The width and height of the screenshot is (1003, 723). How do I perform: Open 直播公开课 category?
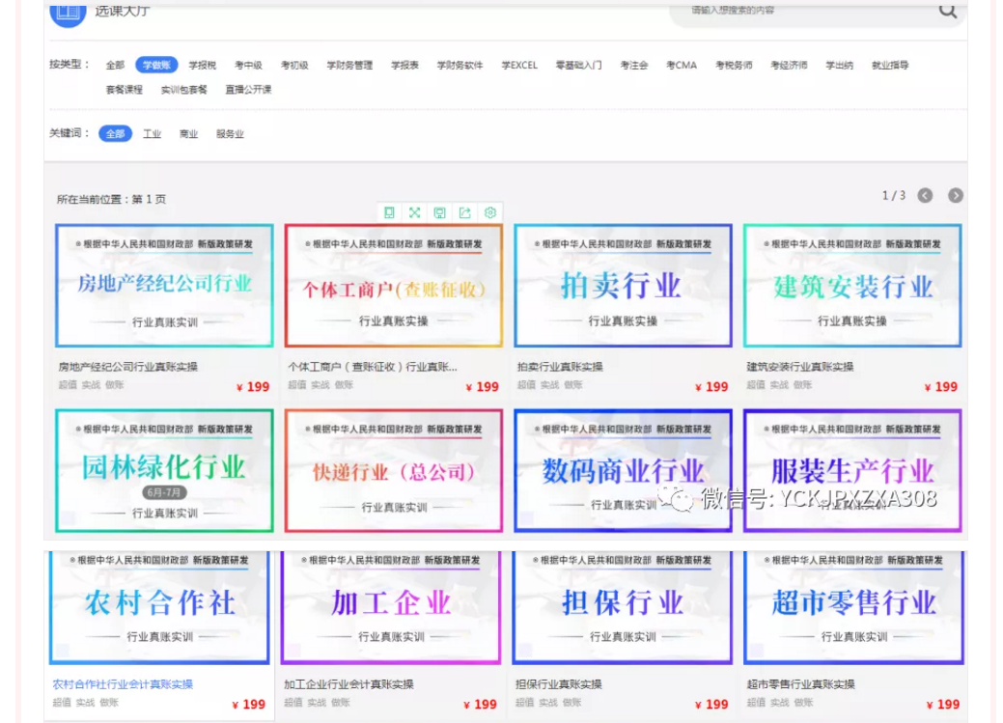(248, 90)
